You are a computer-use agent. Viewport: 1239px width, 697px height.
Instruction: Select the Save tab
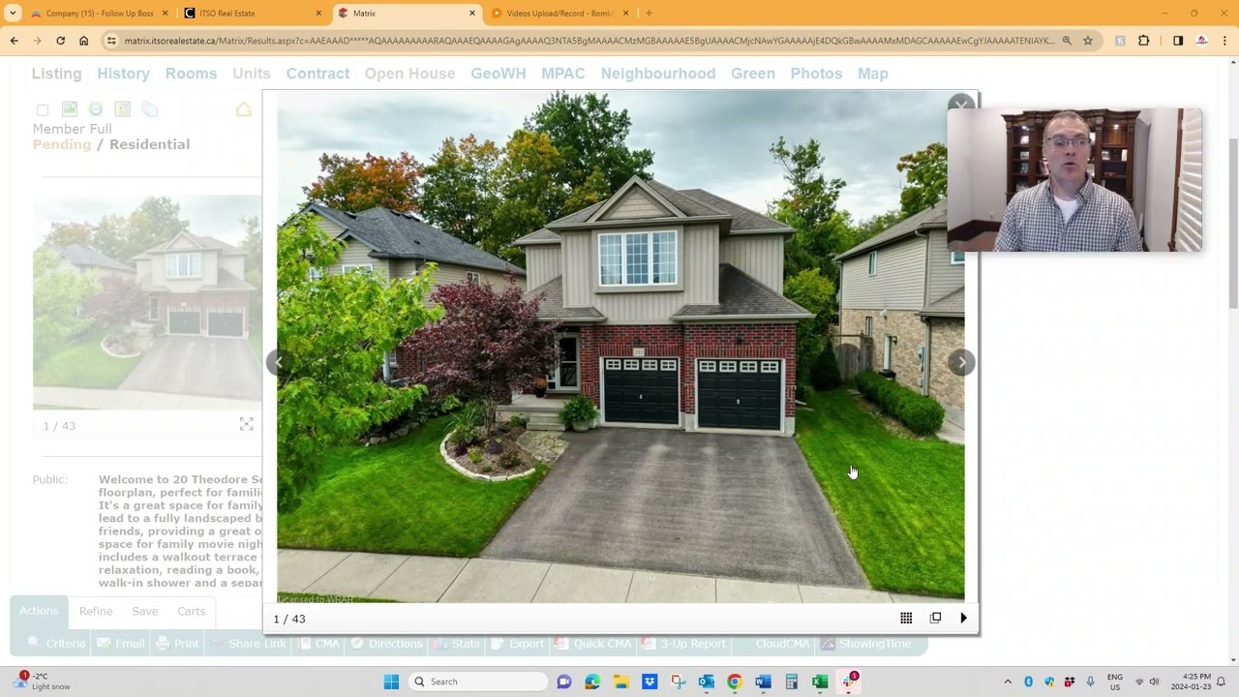[x=145, y=611]
